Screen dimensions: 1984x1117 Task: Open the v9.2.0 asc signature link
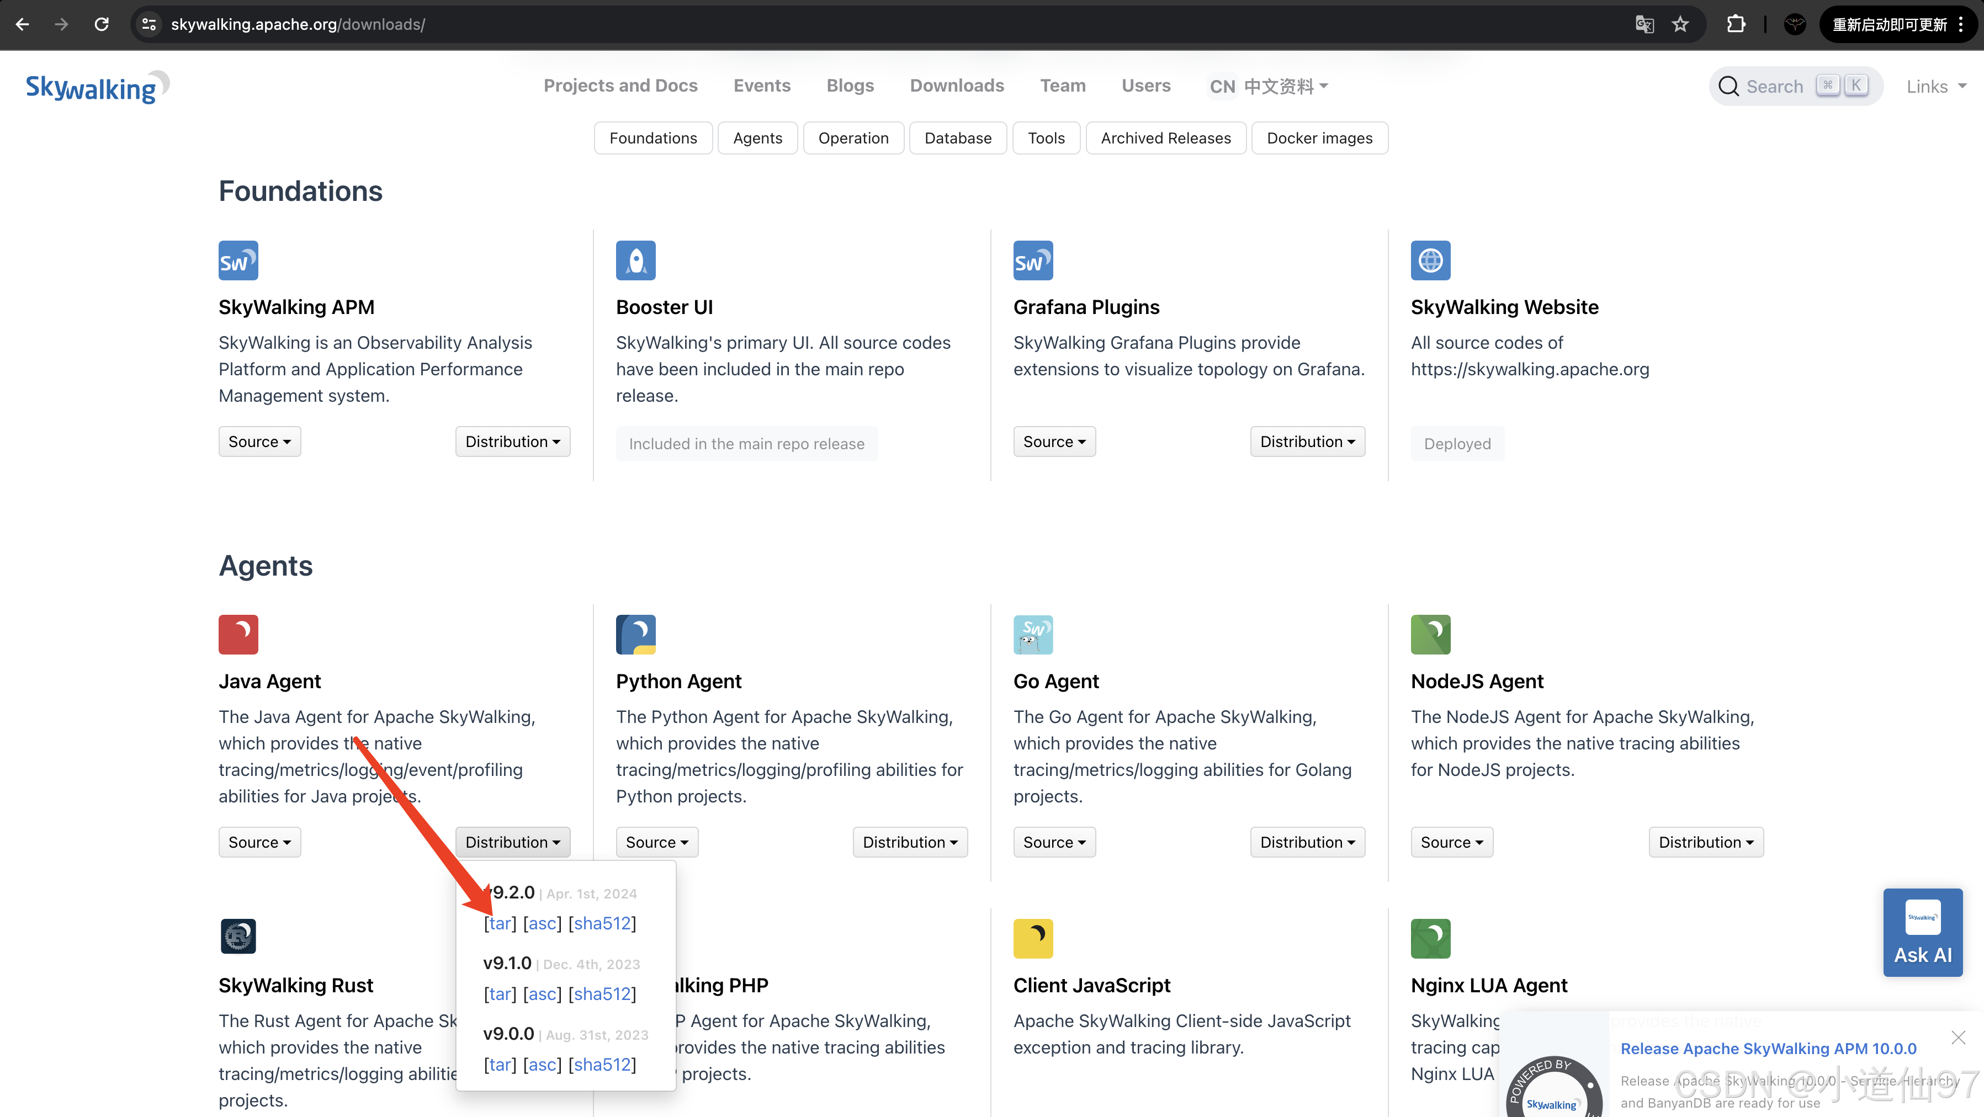pyautogui.click(x=542, y=923)
